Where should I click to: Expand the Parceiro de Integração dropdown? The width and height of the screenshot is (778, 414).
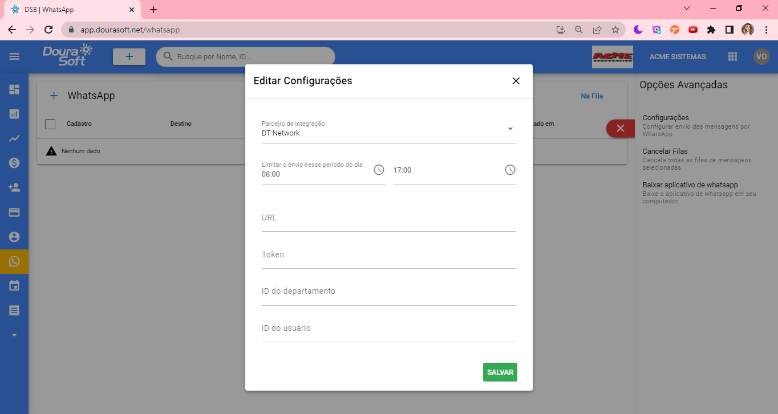[510, 129]
